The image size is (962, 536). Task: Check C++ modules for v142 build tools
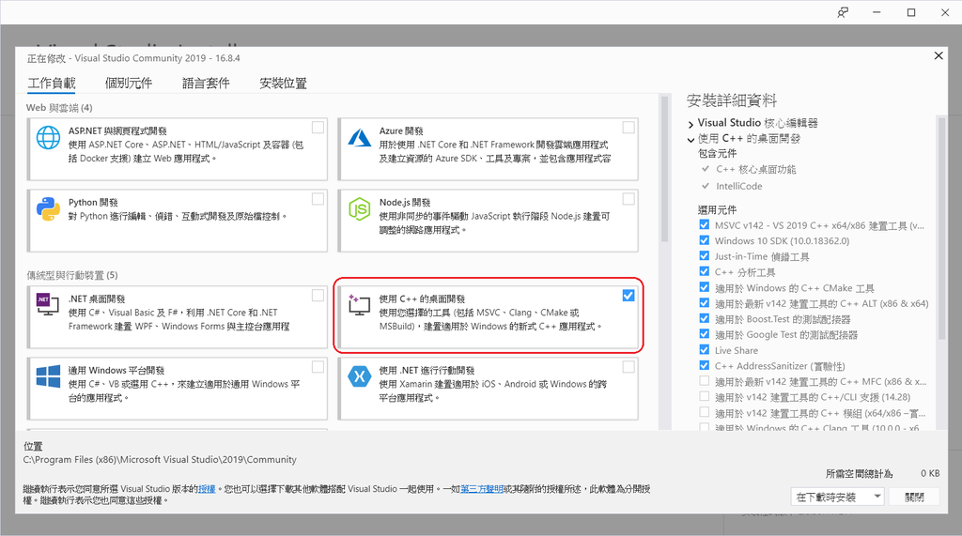point(705,412)
